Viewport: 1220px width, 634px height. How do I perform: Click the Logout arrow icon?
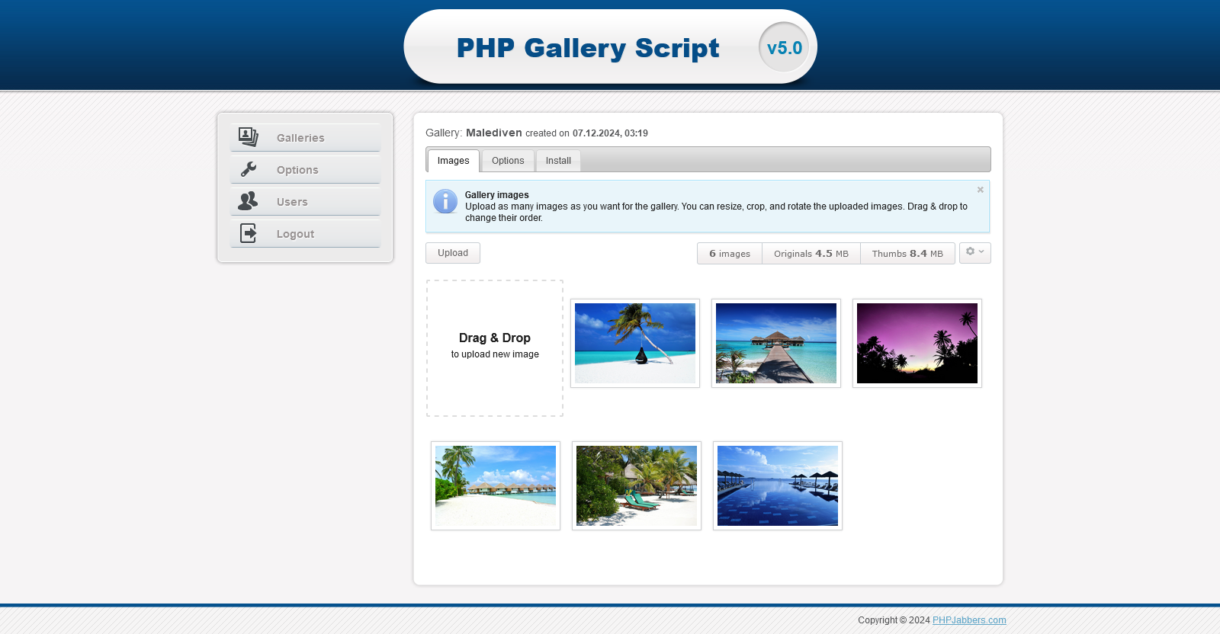tap(248, 233)
